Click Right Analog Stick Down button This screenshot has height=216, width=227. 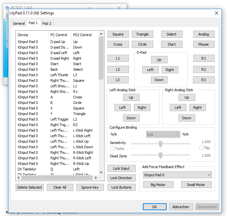click(x=187, y=118)
